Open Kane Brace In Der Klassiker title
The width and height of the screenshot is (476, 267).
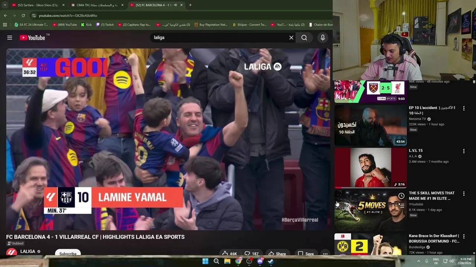pyautogui.click(x=434, y=238)
